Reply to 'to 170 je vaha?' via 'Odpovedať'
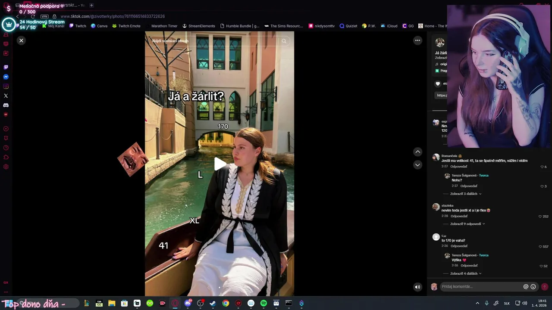The image size is (552, 310). 459,246
